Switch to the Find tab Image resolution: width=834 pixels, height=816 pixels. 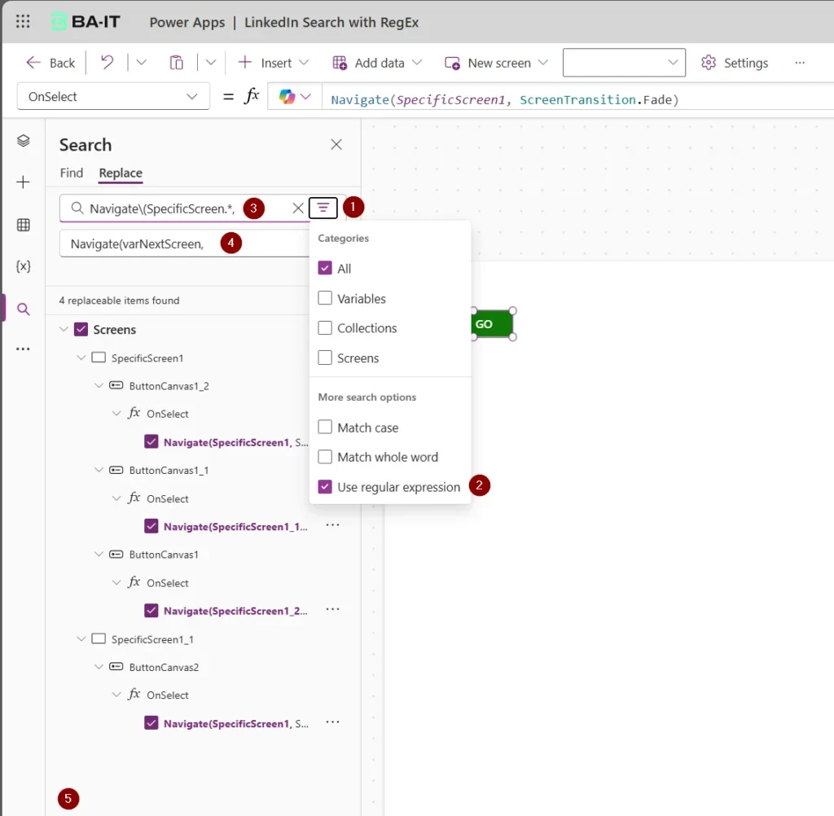pyautogui.click(x=72, y=173)
